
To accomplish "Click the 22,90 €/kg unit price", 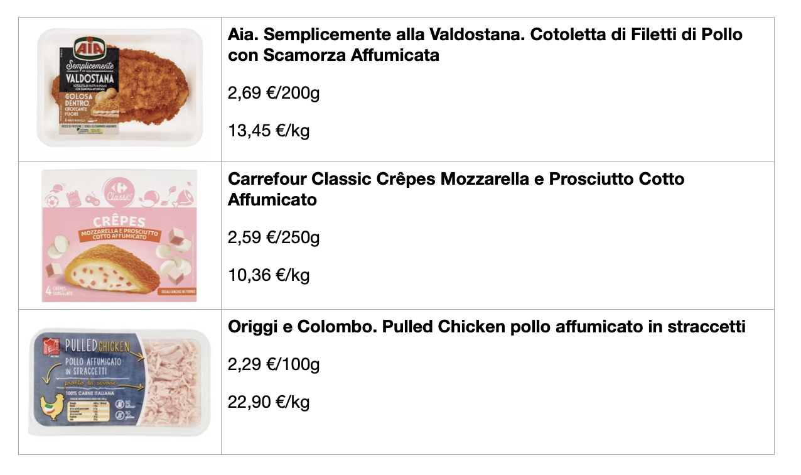I will tap(269, 402).
